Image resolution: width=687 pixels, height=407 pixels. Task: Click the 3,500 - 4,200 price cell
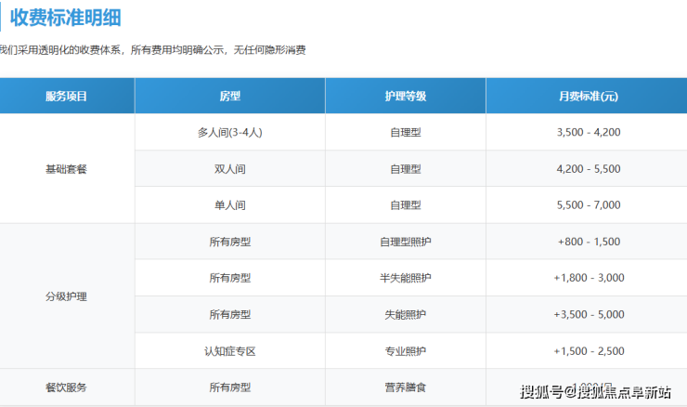(588, 133)
